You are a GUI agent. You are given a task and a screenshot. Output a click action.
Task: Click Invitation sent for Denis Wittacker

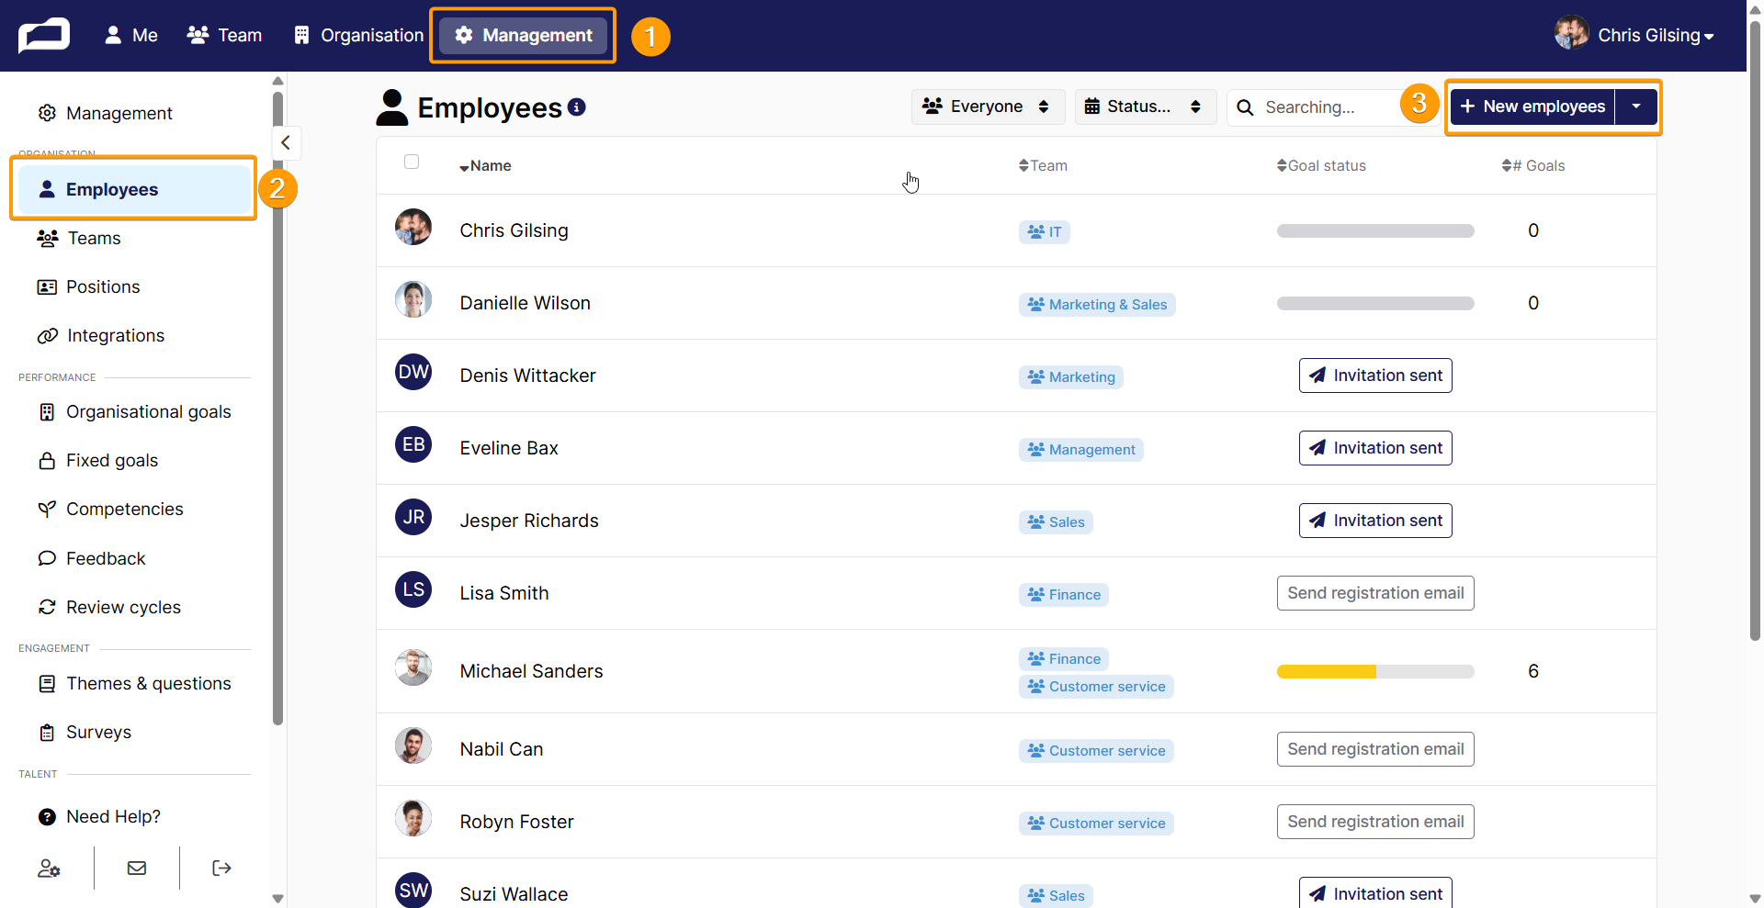click(x=1375, y=376)
